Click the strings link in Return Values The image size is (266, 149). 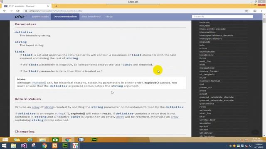point(49,107)
